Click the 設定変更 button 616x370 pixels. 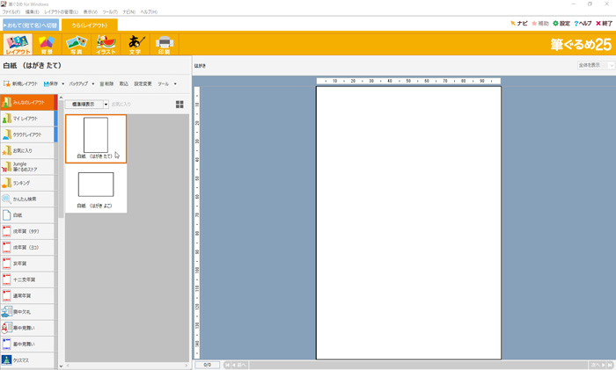click(143, 83)
